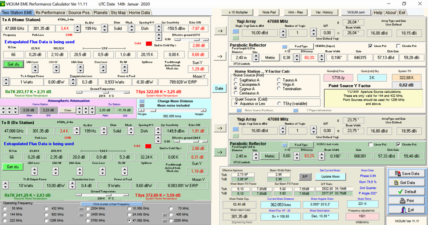
Task: Click blue square beside top Yagi gain 16,00 dBd
Action: coord(235,32)
